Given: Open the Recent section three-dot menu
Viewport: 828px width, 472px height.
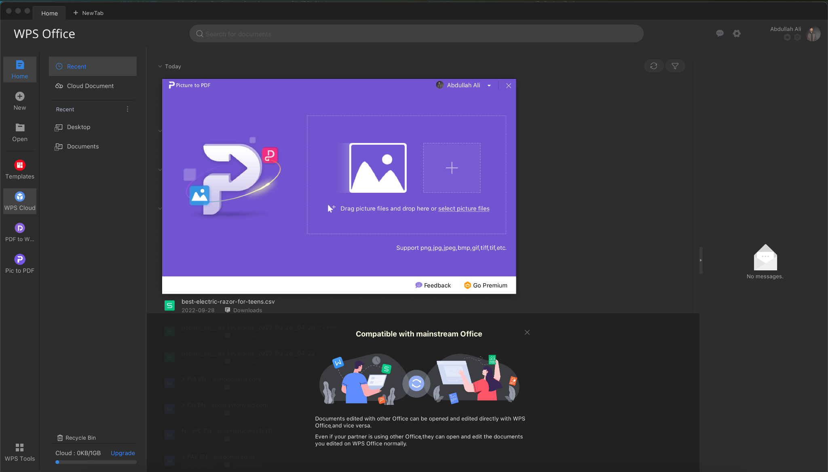Looking at the screenshot, I should click(127, 109).
